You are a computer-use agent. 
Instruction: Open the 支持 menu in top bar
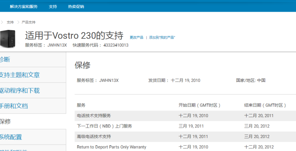[53, 6]
